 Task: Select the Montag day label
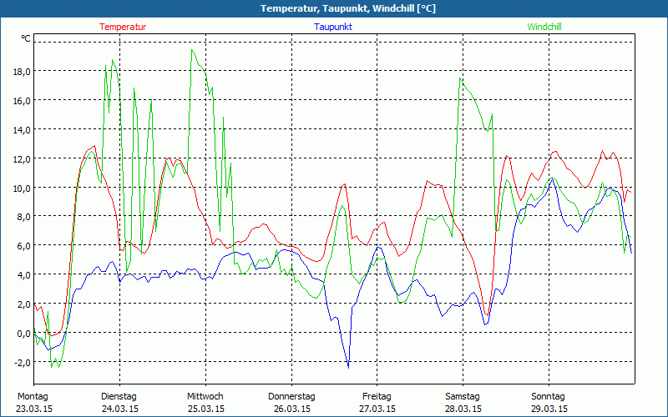point(33,396)
